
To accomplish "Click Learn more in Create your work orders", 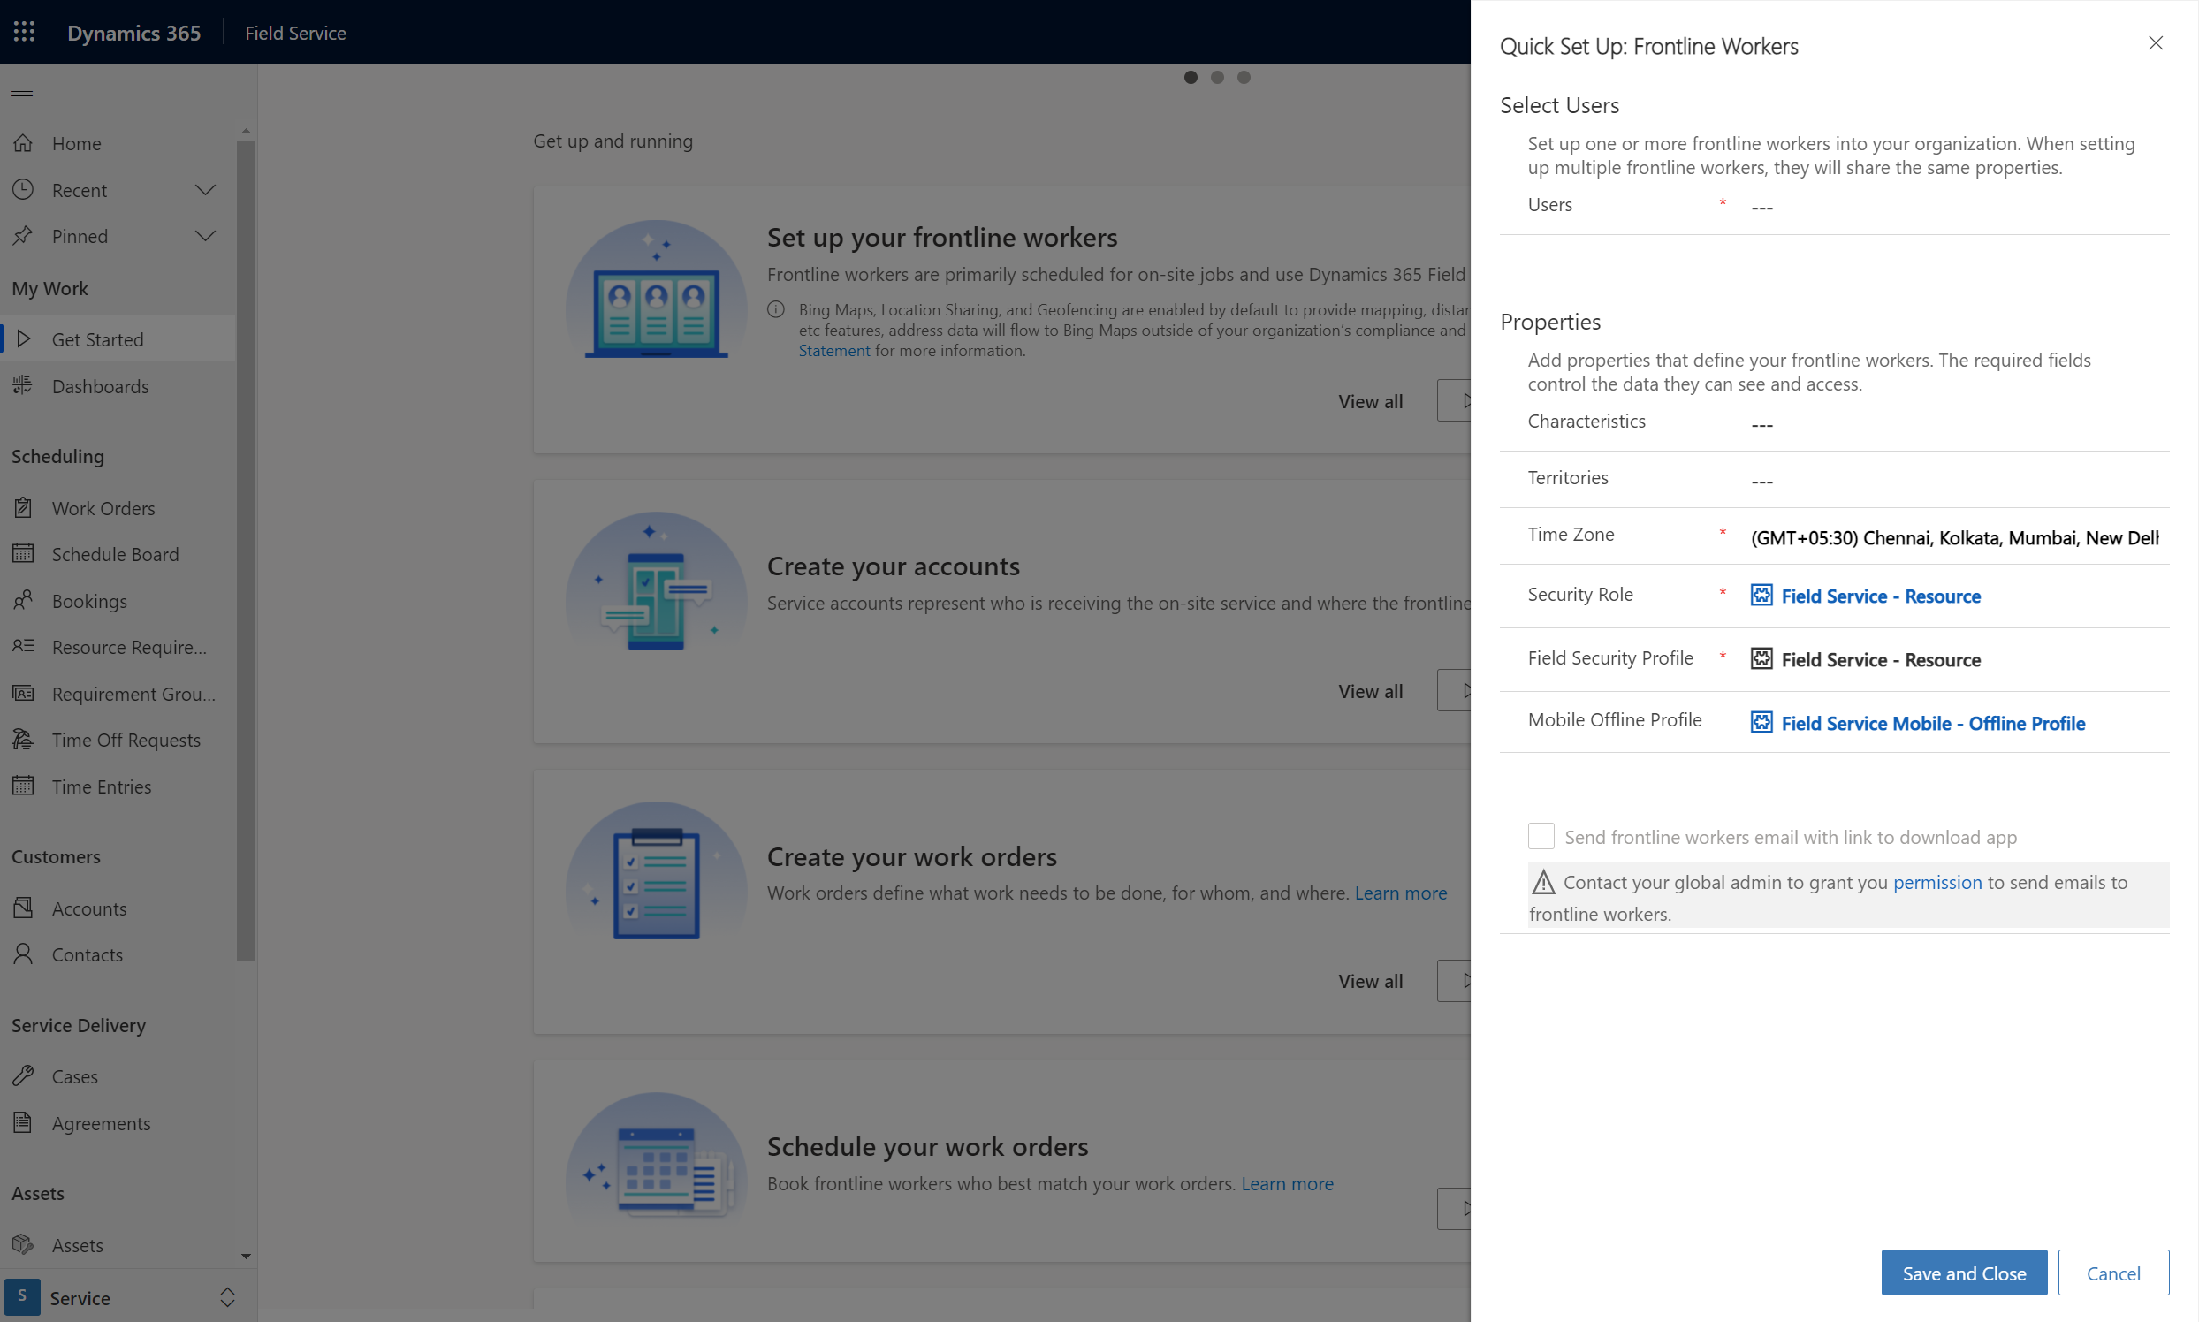I will (1401, 893).
